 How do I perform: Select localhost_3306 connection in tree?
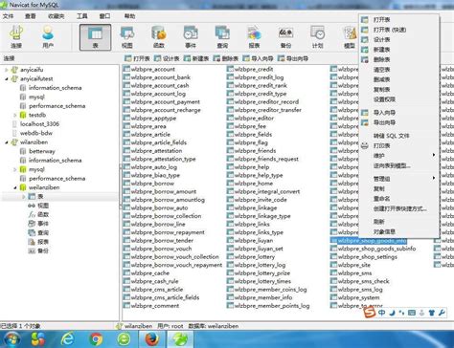point(39,124)
